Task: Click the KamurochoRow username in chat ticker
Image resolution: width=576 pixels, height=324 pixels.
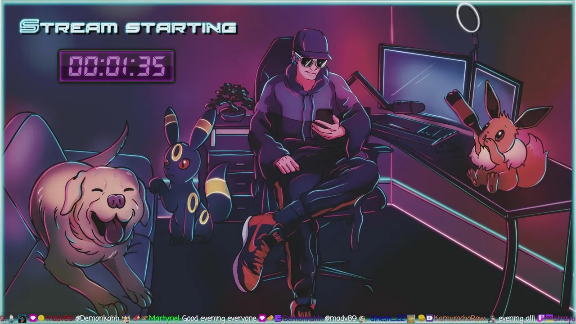Action: pyautogui.click(x=459, y=319)
